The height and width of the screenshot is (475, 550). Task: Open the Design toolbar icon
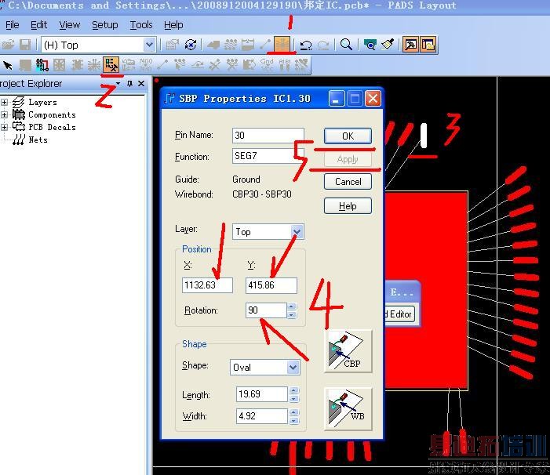(x=231, y=45)
